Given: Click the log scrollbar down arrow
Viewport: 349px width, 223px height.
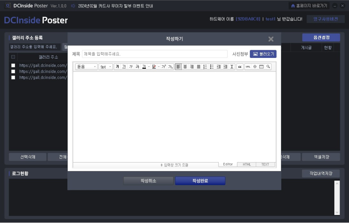Looking at the screenshot, I should [337, 212].
